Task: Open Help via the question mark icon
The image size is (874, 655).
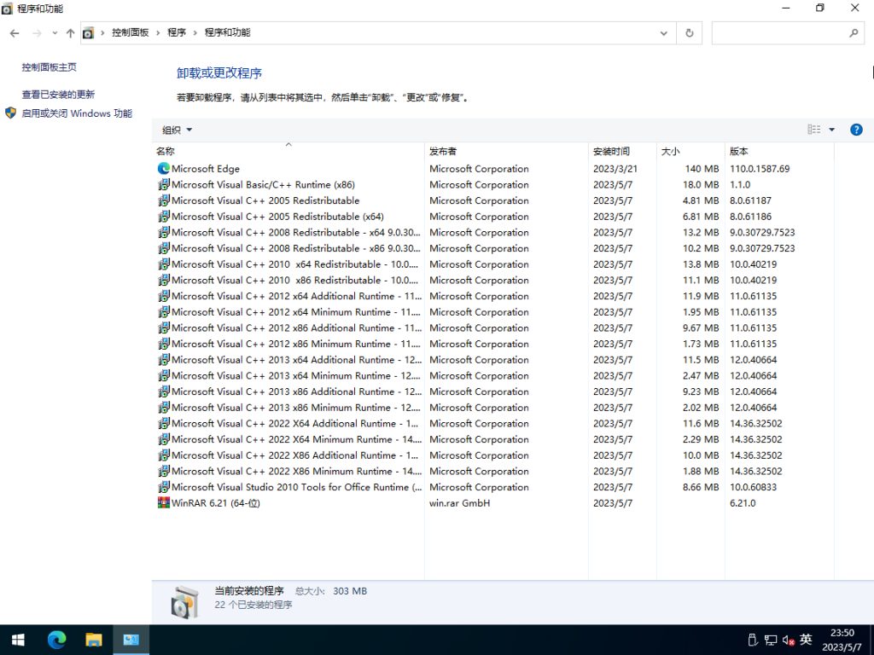Action: point(856,130)
